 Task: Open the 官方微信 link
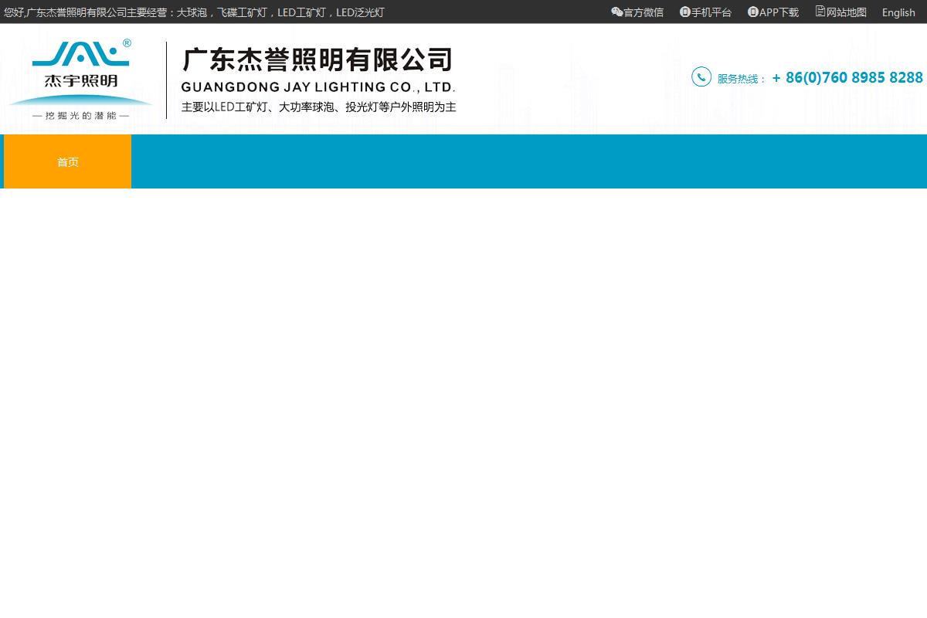[x=643, y=12]
